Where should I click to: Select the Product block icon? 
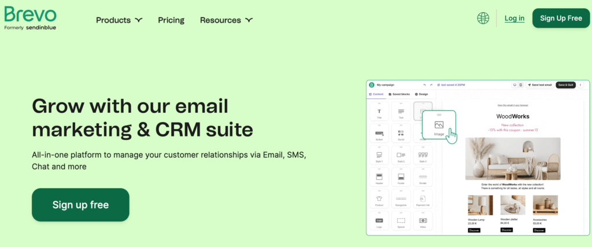(379, 198)
